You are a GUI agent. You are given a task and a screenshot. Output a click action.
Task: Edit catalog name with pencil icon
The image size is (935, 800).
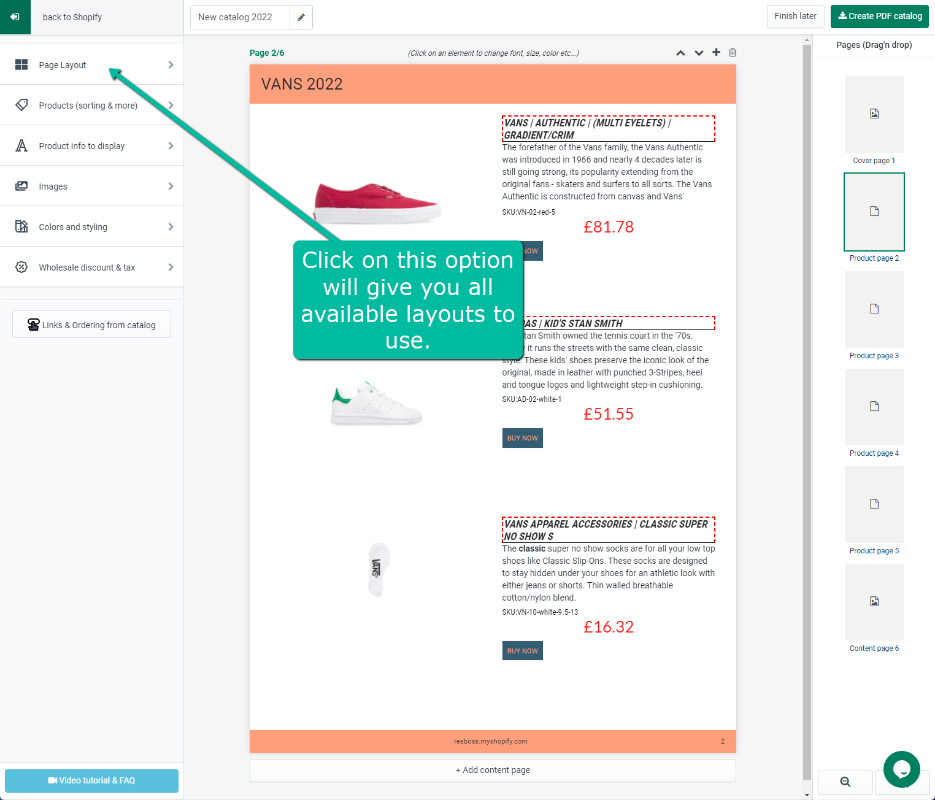pyautogui.click(x=301, y=17)
